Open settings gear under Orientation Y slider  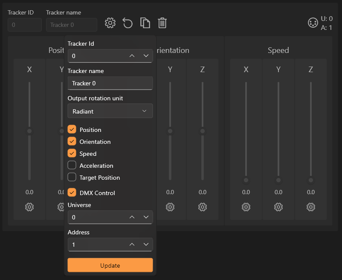170,207
